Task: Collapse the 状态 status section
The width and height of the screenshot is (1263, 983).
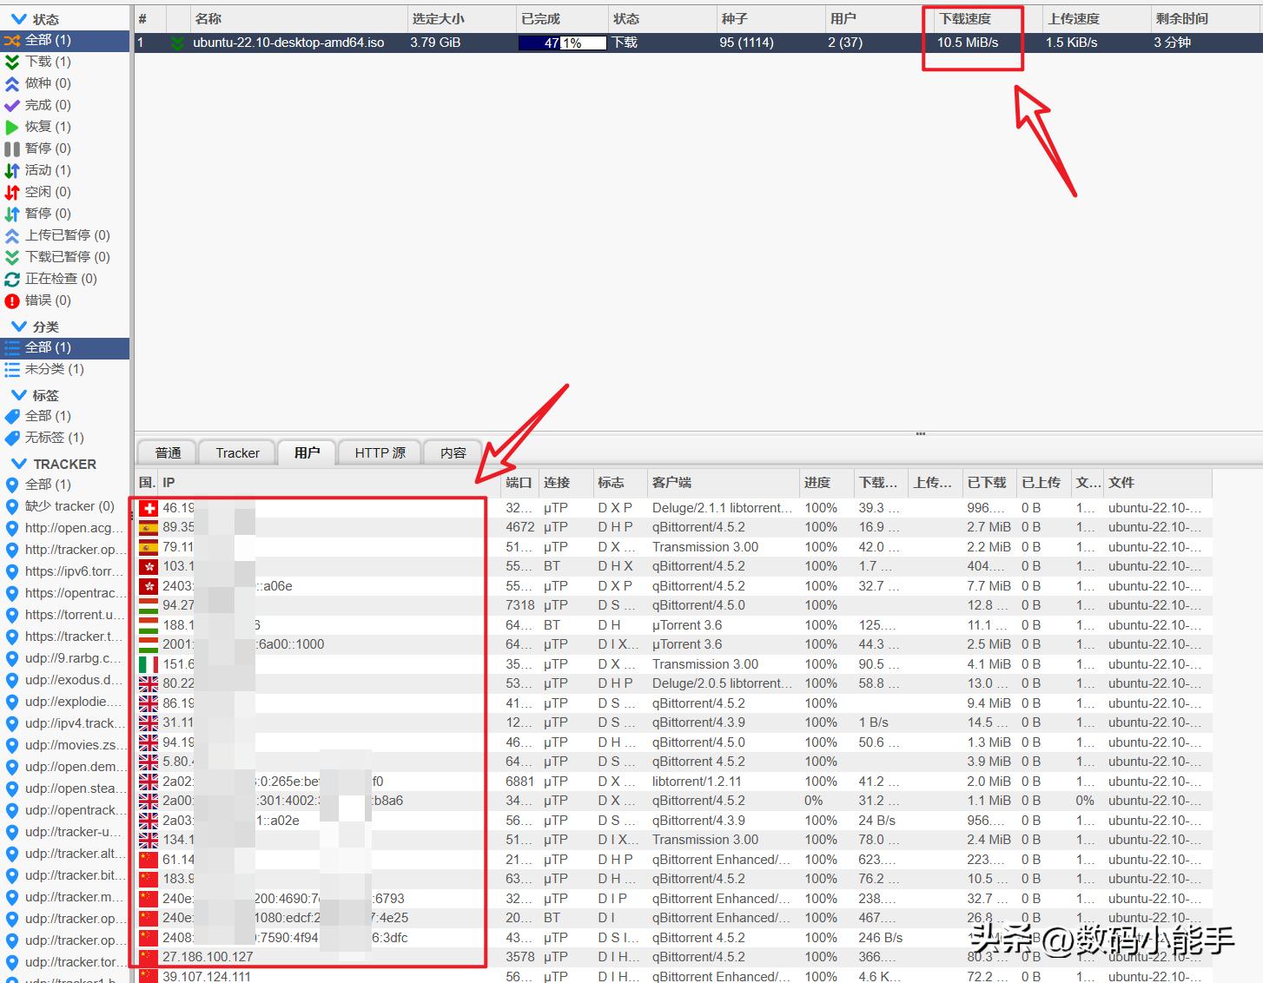Action: [20, 17]
